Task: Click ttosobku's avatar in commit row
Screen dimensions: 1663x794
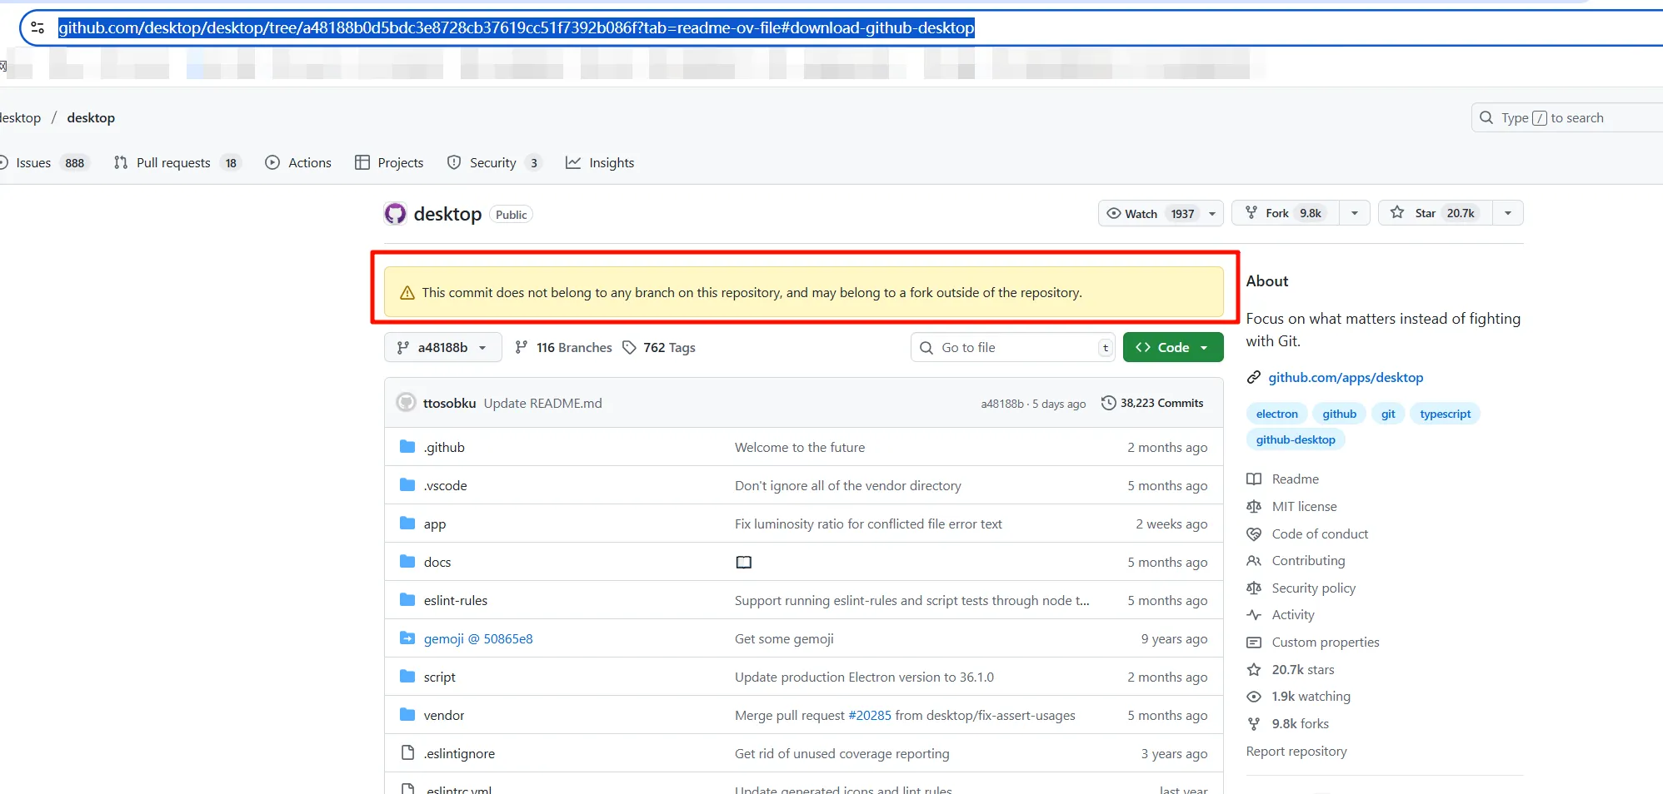Action: pyautogui.click(x=406, y=403)
